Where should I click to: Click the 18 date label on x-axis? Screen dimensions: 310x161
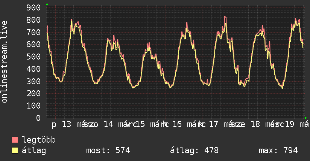pyautogui.click(x=255, y=124)
